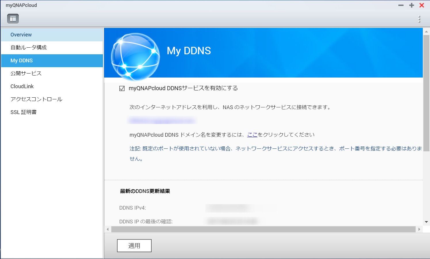The width and height of the screenshot is (430, 259).
Task: Click the horizontal scrollbar thumb
Action: pyautogui.click(x=263, y=229)
